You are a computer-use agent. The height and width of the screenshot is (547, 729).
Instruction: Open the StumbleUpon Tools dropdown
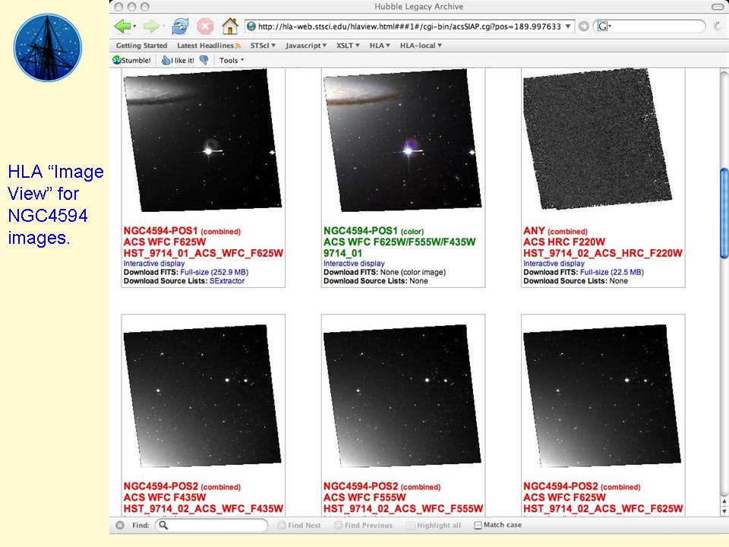[232, 60]
